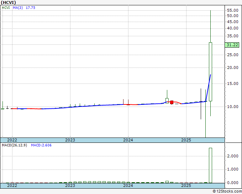Click 2022 on MACD panel time axis
The height and width of the screenshot is (194, 242).
click(x=12, y=186)
